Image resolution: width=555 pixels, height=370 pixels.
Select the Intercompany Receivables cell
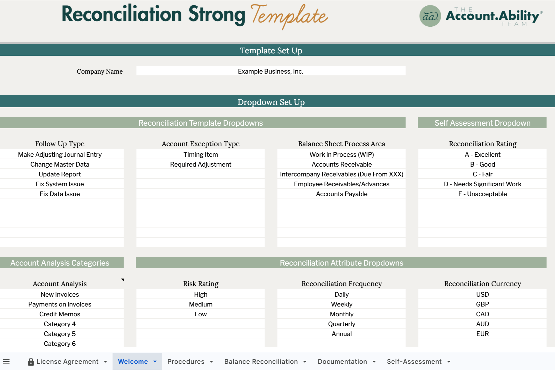tap(341, 174)
